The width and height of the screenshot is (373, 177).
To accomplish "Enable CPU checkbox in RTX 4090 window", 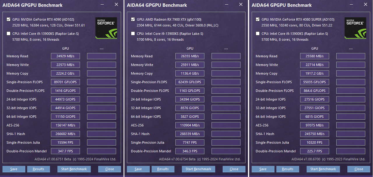I will [8, 34].
